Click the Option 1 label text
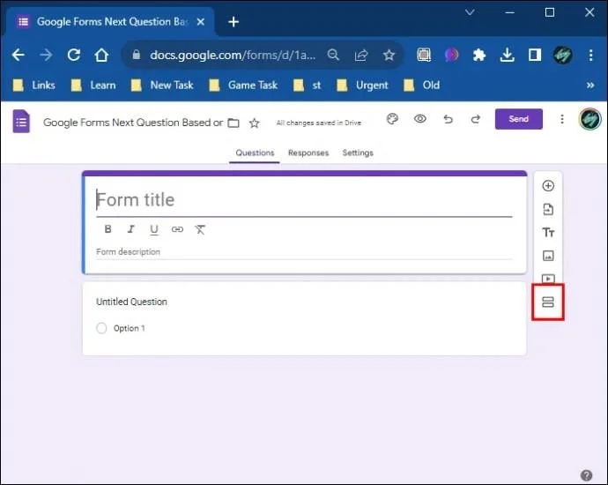The height and width of the screenshot is (485, 608). tap(130, 328)
